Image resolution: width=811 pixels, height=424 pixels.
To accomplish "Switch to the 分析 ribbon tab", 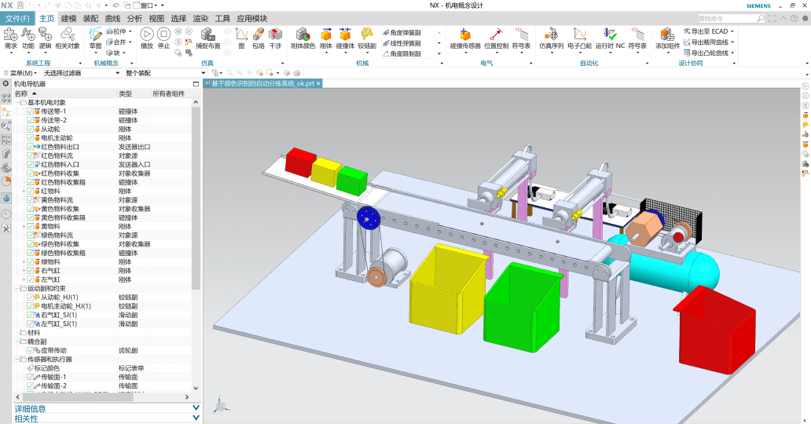I will tap(134, 19).
